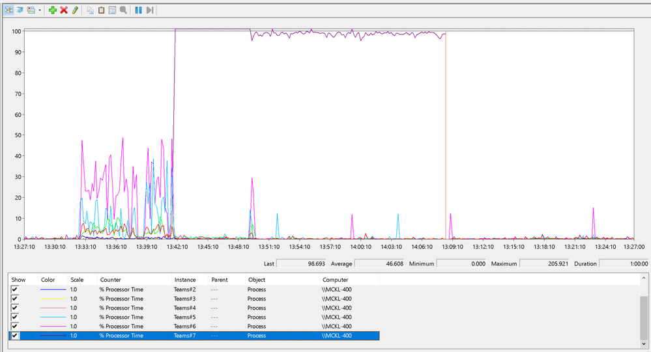Click the Zoom magnifier icon
This screenshot has height=352, width=651.
point(123,10)
